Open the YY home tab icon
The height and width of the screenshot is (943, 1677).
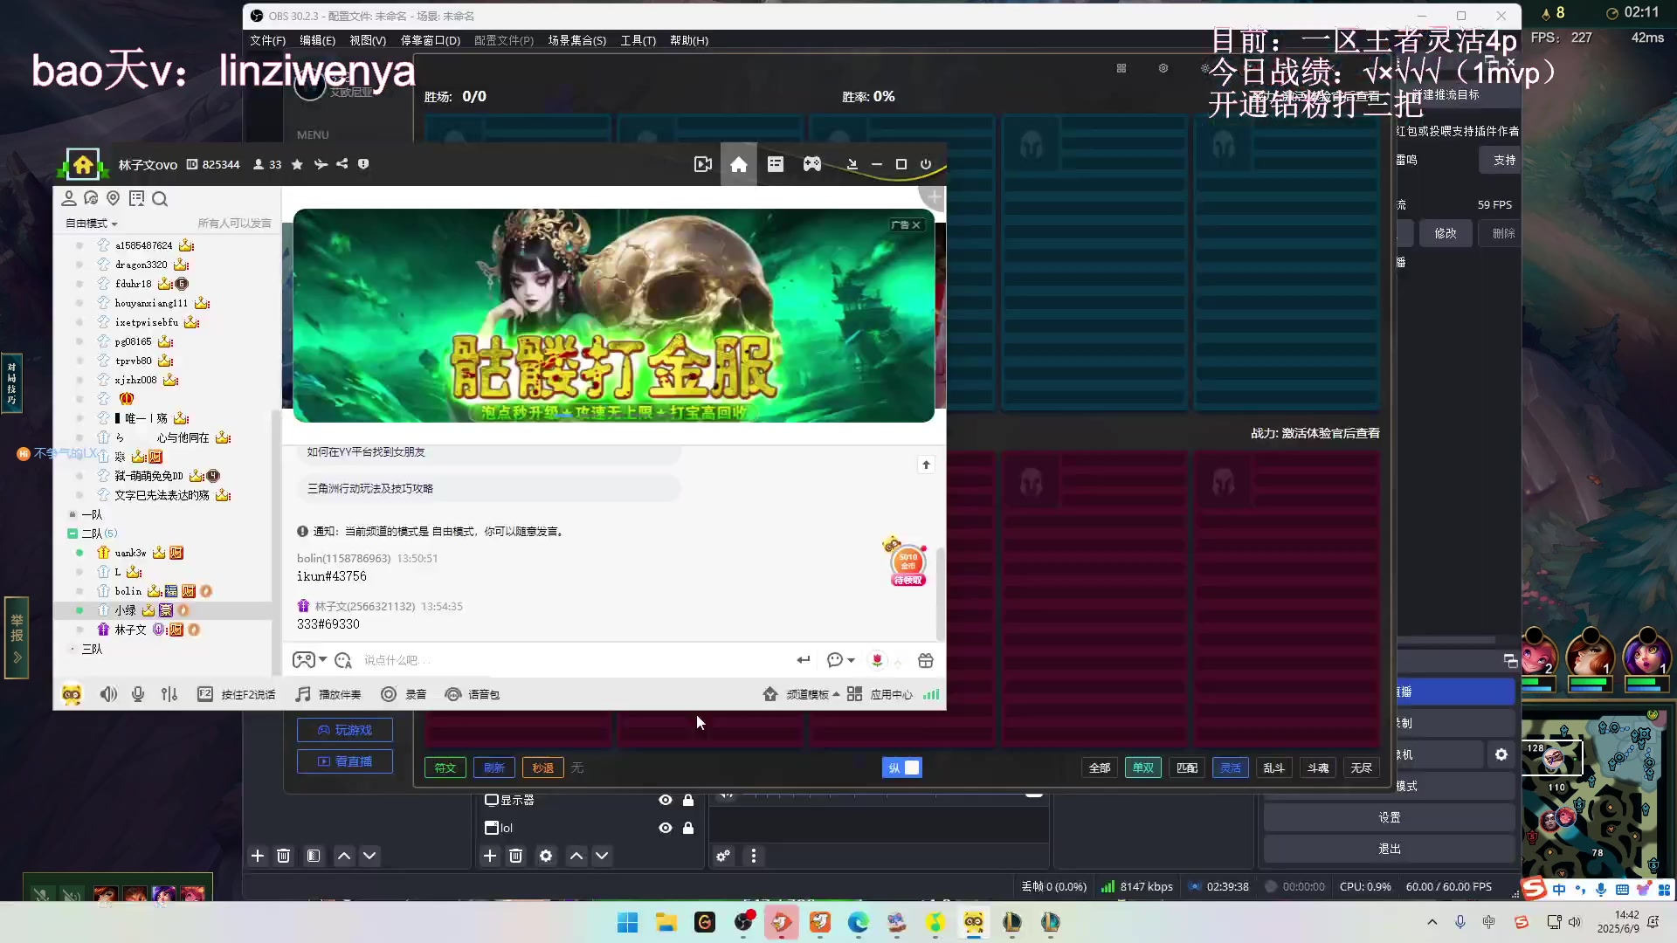click(x=739, y=164)
